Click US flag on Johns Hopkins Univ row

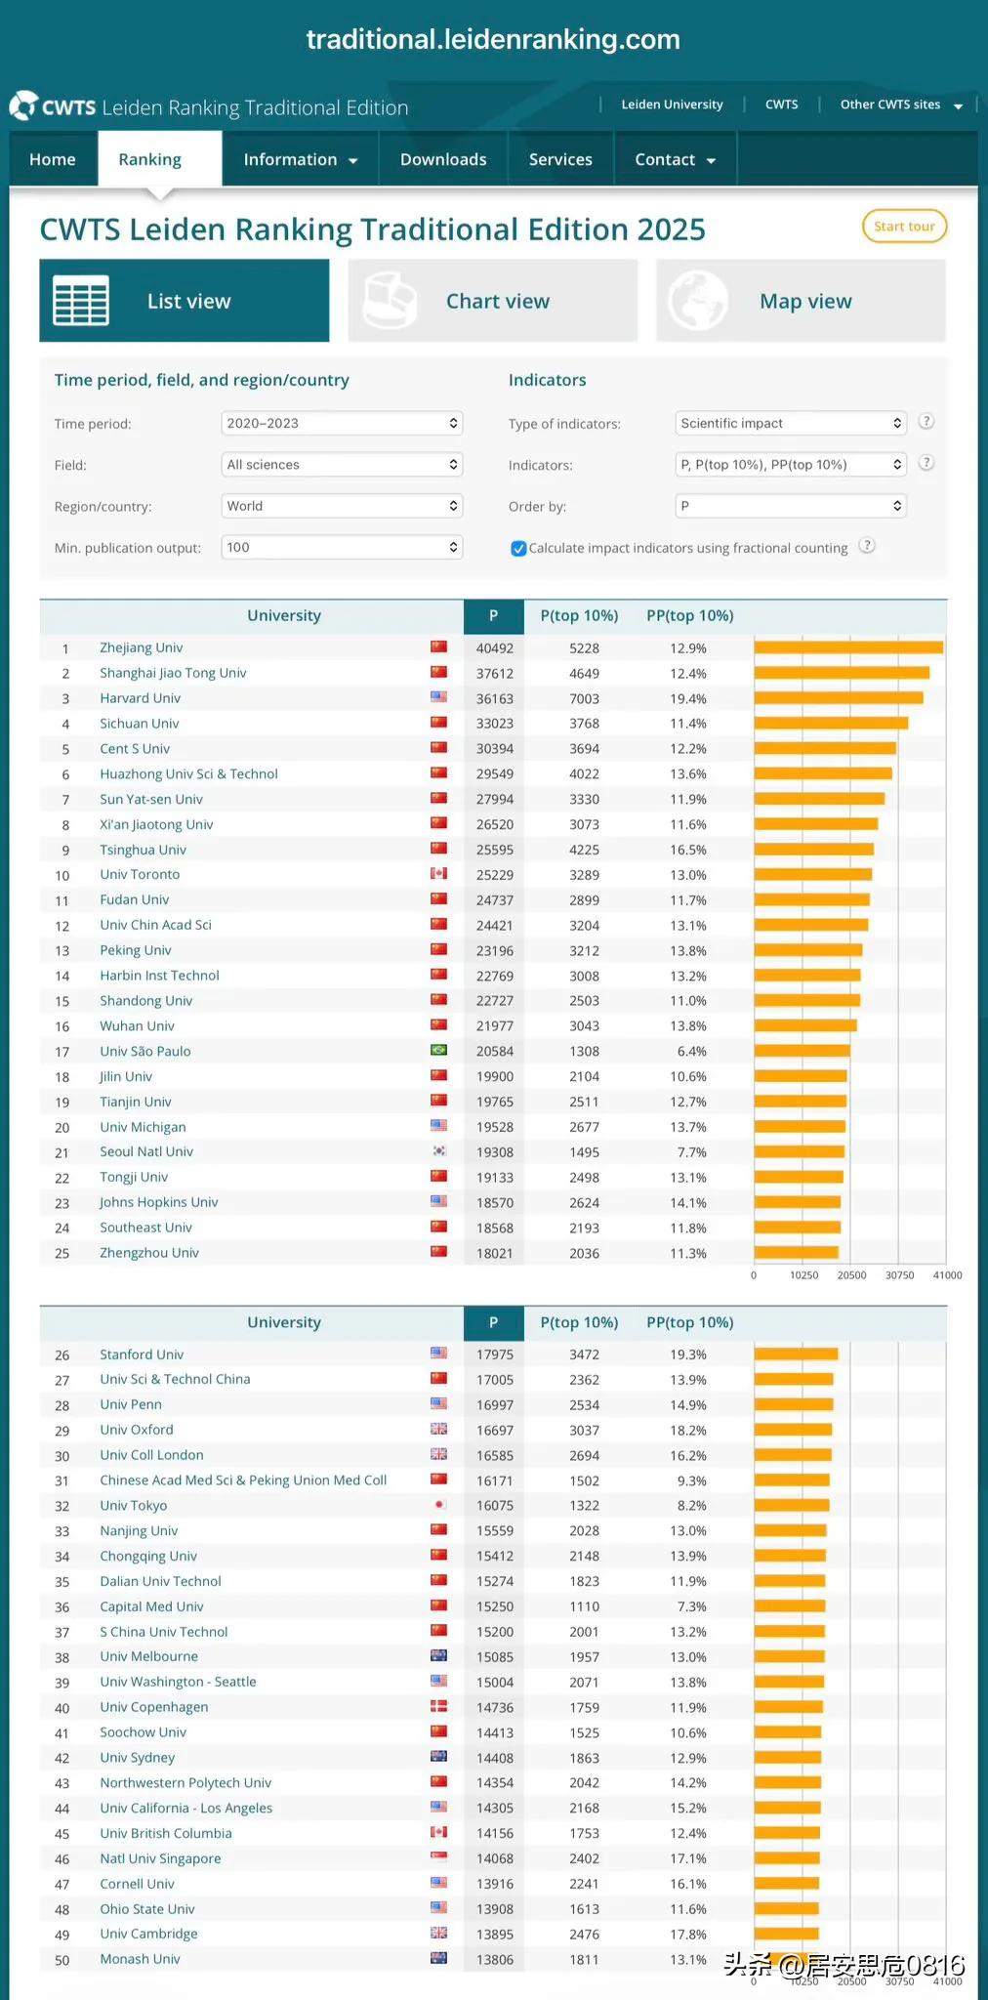click(439, 1202)
